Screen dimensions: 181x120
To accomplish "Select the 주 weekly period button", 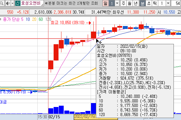I will pos(123,3).
